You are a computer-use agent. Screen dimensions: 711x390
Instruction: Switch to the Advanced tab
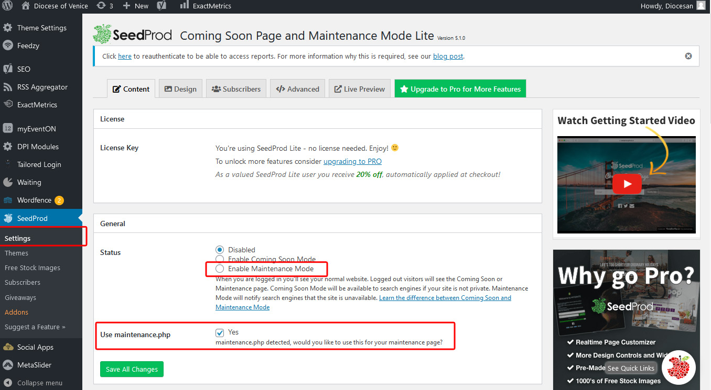click(298, 89)
